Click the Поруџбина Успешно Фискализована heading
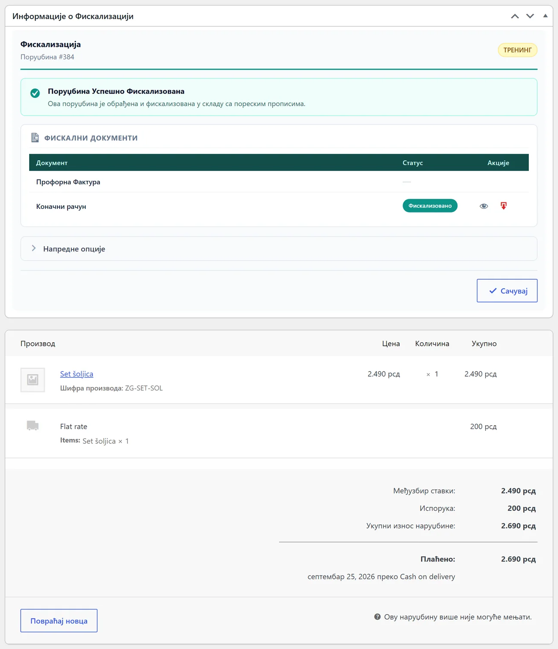The height and width of the screenshot is (649, 558). (x=116, y=91)
